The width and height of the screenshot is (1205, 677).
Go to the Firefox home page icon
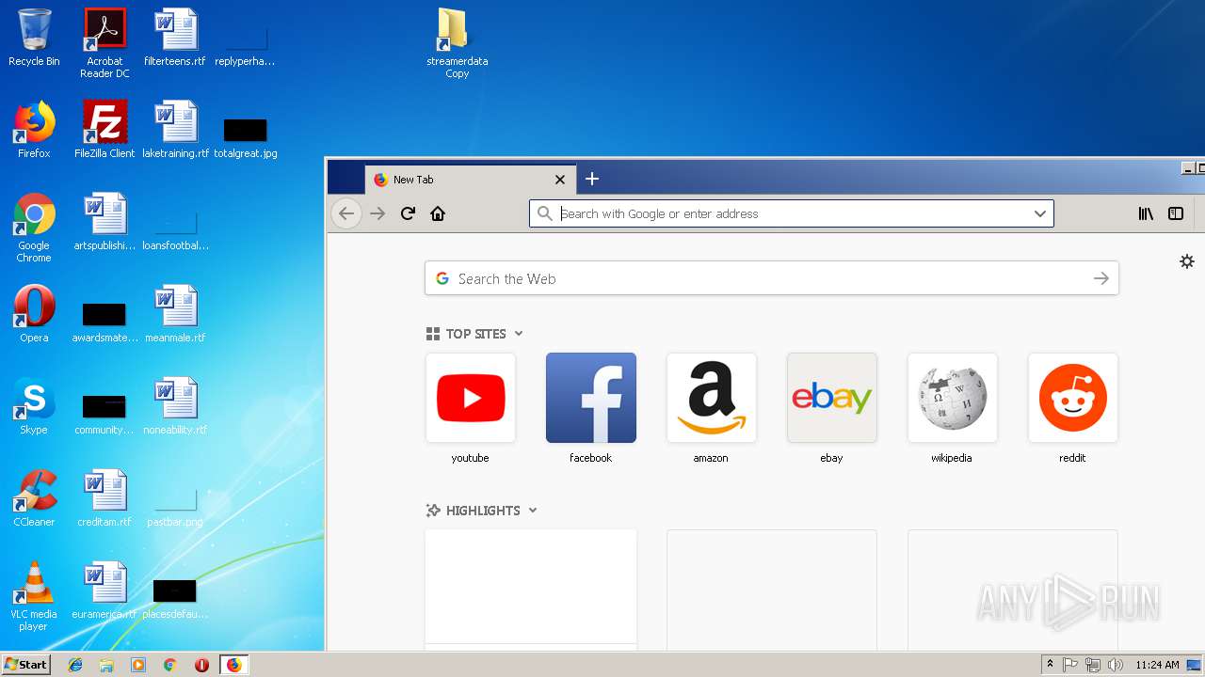(438, 213)
